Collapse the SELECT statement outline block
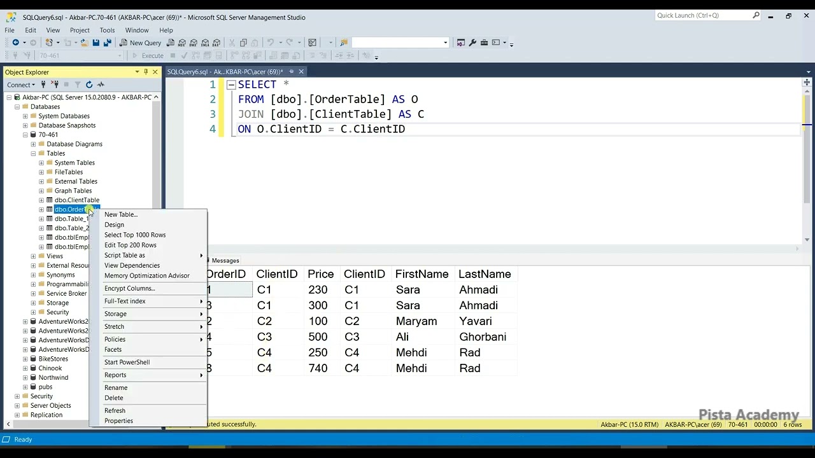This screenshot has width=815, height=458. (231, 85)
